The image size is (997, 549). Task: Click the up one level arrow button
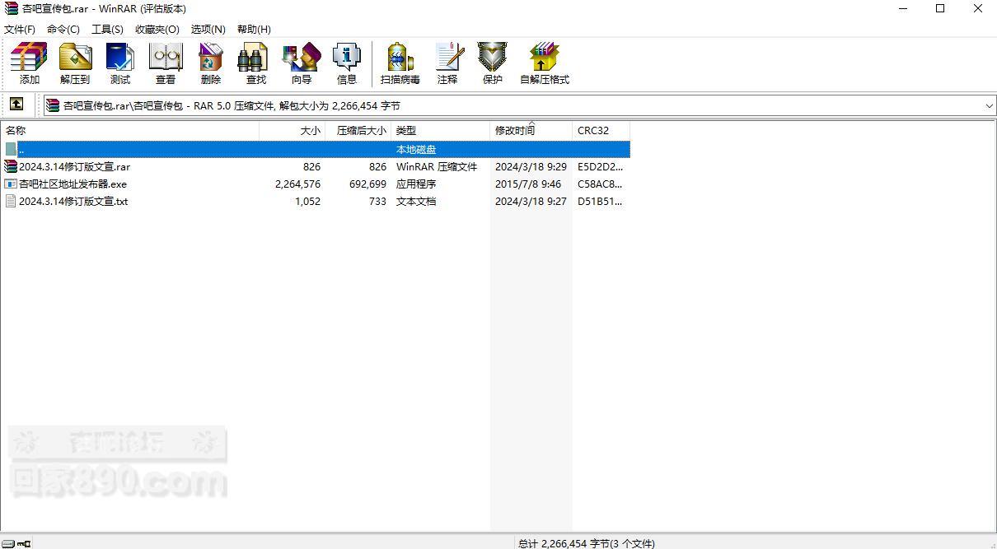coord(16,105)
